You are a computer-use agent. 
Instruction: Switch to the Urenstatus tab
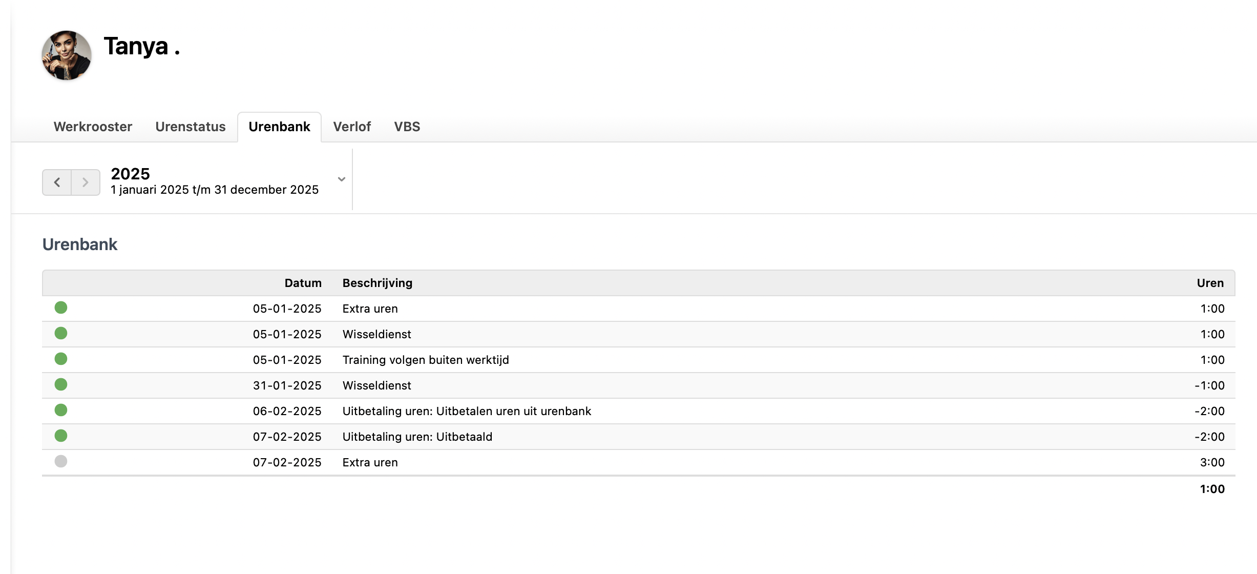tap(190, 127)
